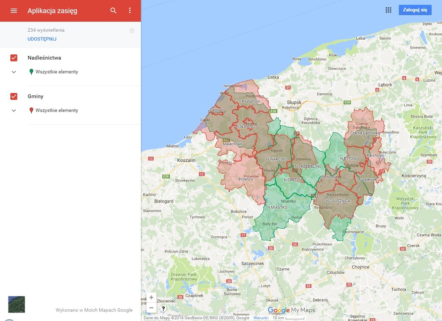The height and width of the screenshot is (321, 442).
Task: Click the search magnifier icon
Action: [x=114, y=11]
